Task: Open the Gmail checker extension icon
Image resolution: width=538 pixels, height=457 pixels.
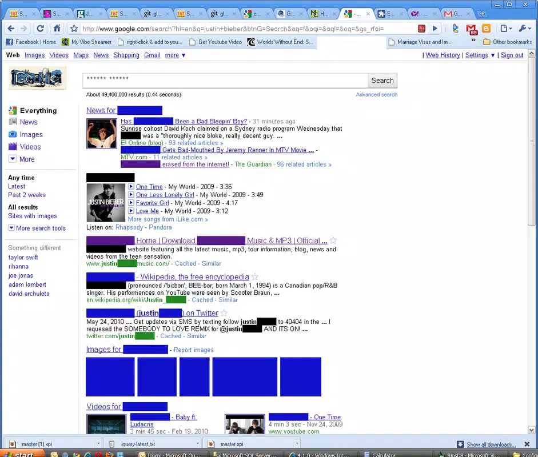Action: 472,29
